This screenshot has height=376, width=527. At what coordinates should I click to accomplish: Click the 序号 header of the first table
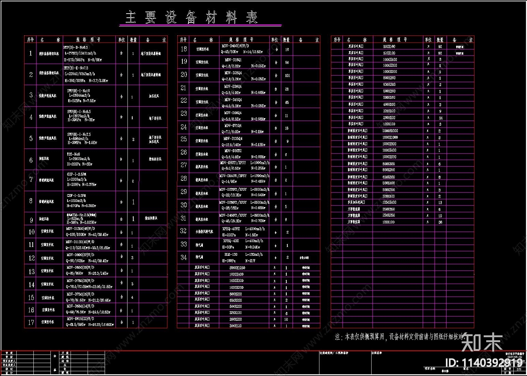pyautogui.click(x=31, y=40)
